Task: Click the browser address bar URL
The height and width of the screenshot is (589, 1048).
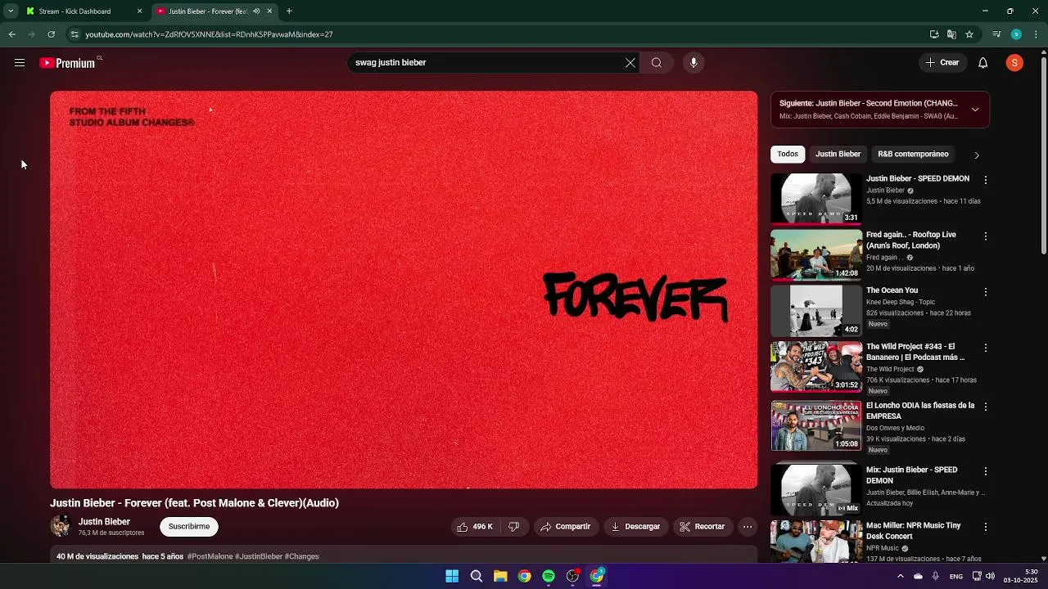Action: 209,34
